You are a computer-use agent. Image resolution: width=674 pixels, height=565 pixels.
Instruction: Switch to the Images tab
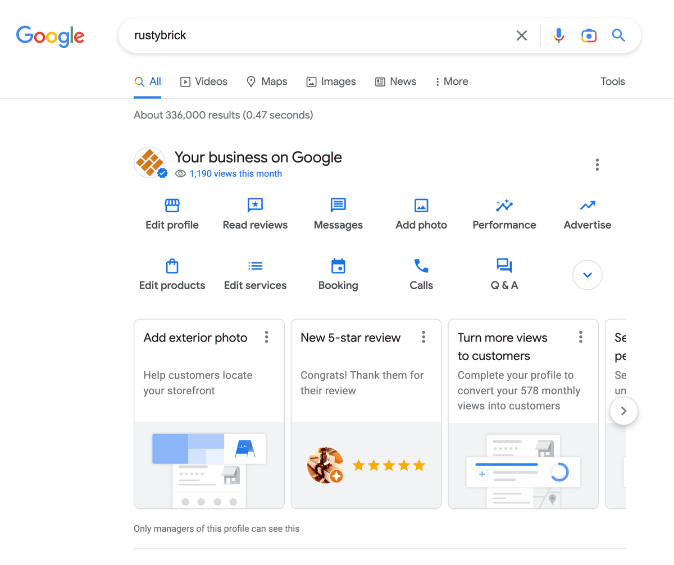[x=331, y=81]
